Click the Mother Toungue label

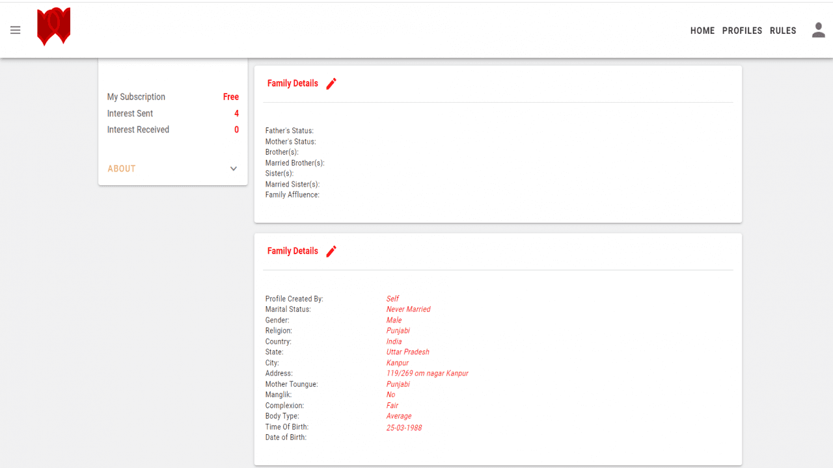[x=292, y=384]
